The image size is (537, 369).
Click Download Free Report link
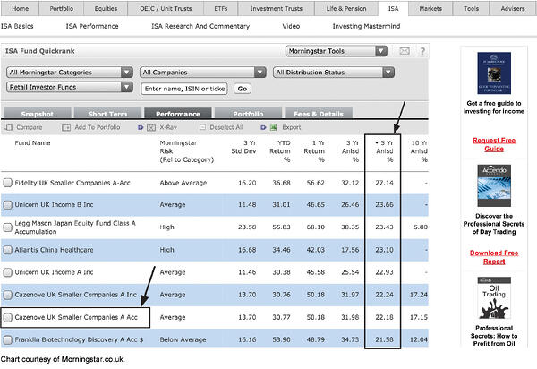(494, 257)
